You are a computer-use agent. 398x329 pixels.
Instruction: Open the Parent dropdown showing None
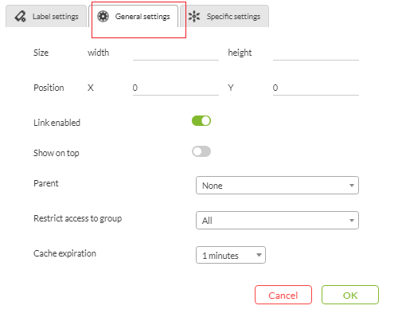(x=277, y=186)
